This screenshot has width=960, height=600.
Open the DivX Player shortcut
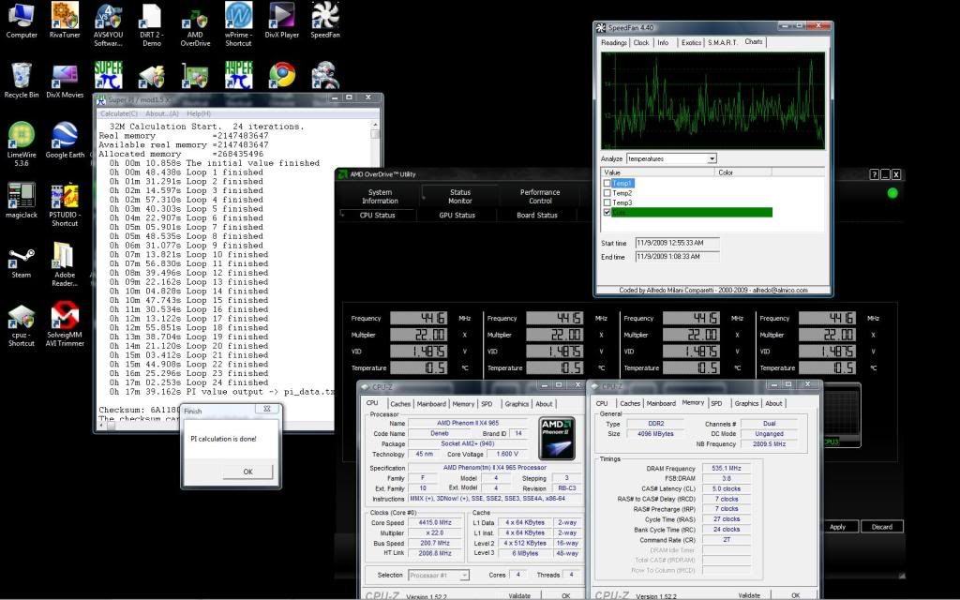coord(282,16)
